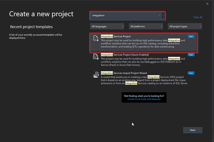Expand the search history dropdown arrow
The width and height of the screenshot is (214, 142).
point(163,15)
